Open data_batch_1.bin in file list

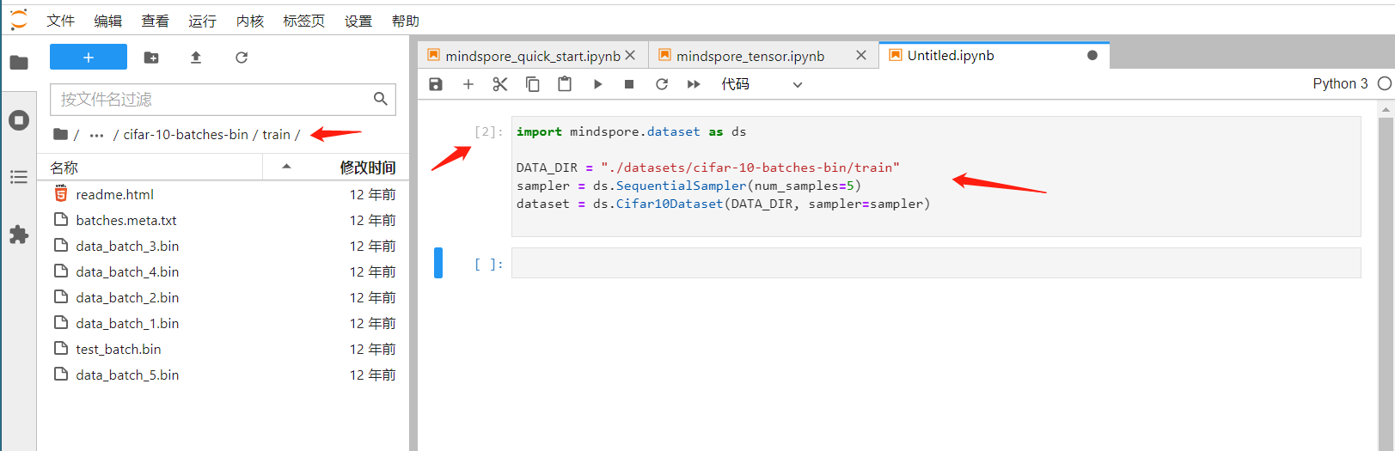127,324
